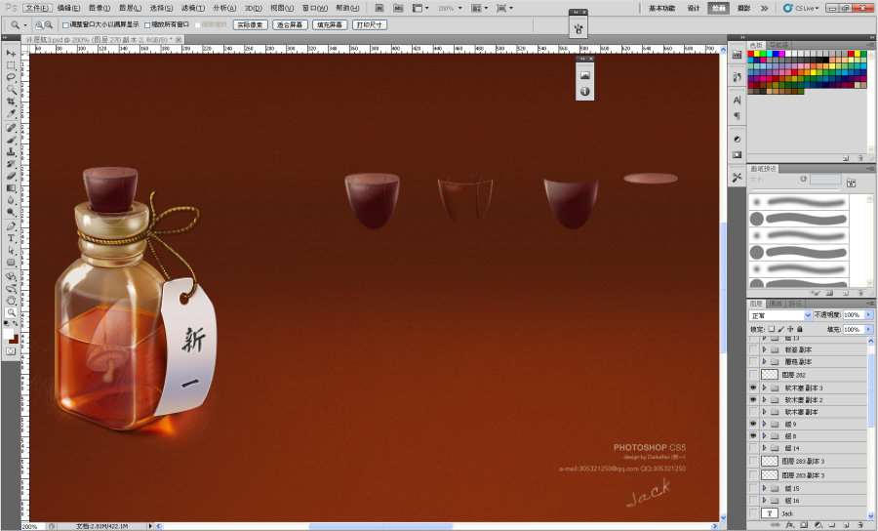This screenshot has width=878, height=531.
Task: Hide the 软木塞 副本 3 layer
Action: pos(752,388)
